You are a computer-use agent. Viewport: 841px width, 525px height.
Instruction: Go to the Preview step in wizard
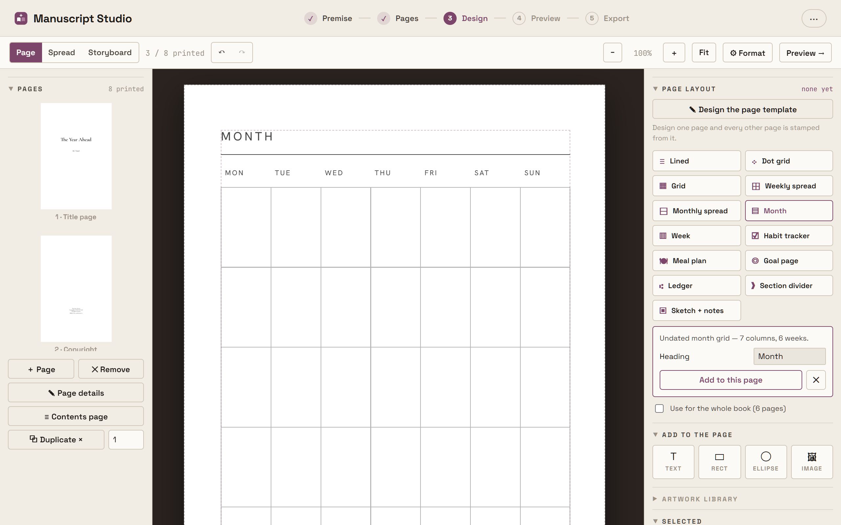(536, 18)
